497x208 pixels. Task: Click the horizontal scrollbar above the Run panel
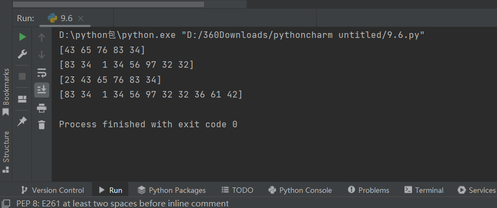[108, 4]
